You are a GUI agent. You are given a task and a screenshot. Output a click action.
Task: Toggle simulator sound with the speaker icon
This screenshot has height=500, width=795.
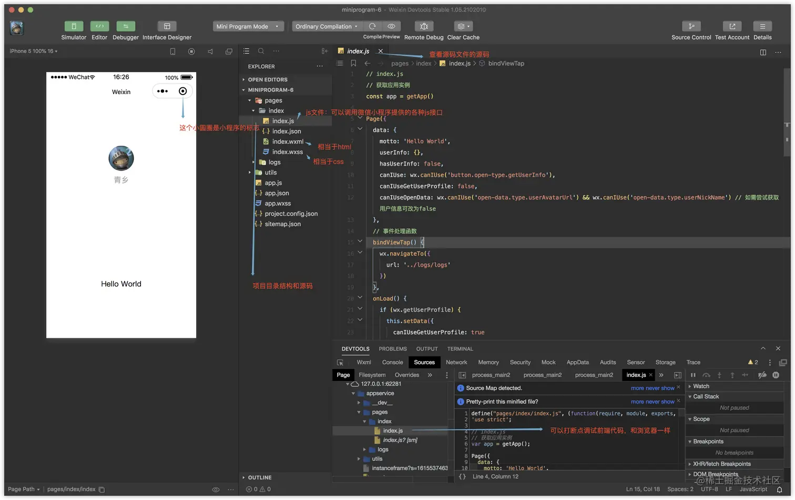coord(210,52)
